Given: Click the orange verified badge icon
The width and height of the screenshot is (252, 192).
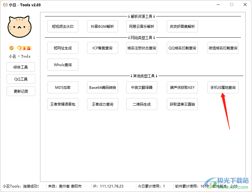Looking at the screenshot, I should [11, 48].
